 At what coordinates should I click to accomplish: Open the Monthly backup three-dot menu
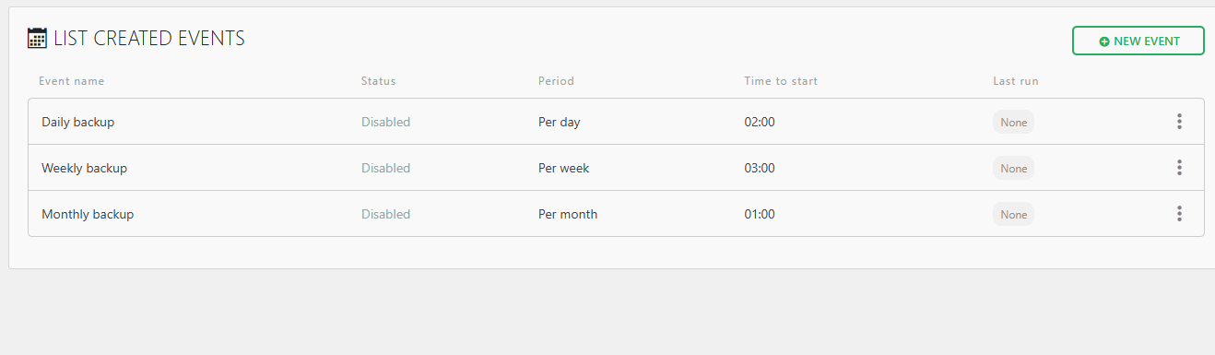point(1179,214)
